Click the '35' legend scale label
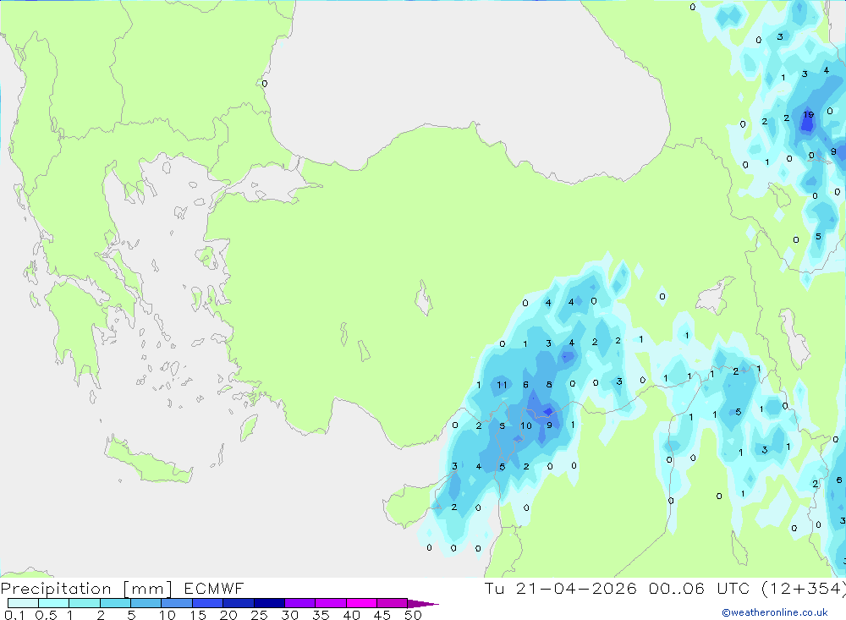 321,615
